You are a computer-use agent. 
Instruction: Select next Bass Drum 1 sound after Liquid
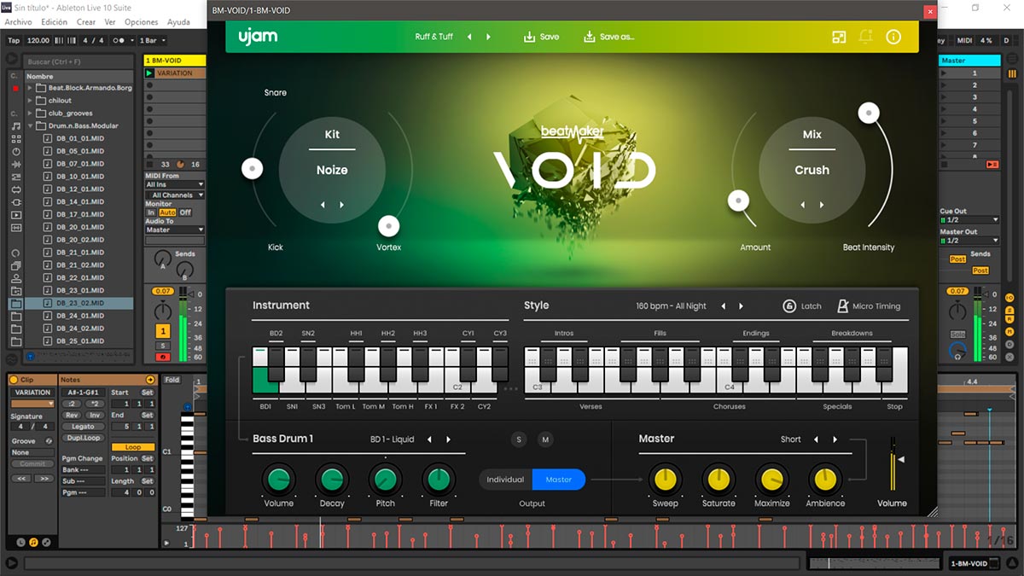click(448, 439)
